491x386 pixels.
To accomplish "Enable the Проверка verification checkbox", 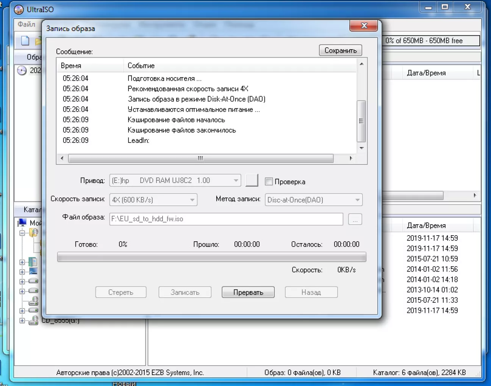I will pyautogui.click(x=269, y=181).
